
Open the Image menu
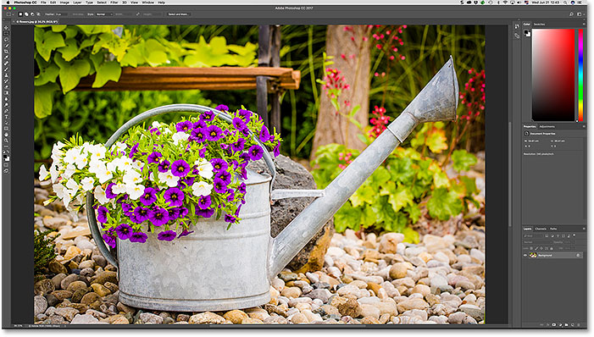(64, 3)
